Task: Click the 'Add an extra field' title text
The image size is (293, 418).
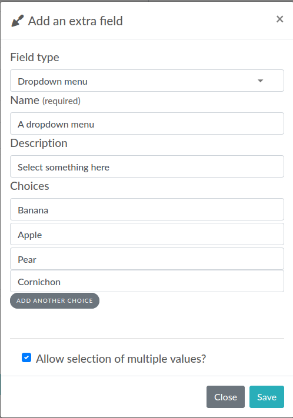Action: [x=75, y=21]
